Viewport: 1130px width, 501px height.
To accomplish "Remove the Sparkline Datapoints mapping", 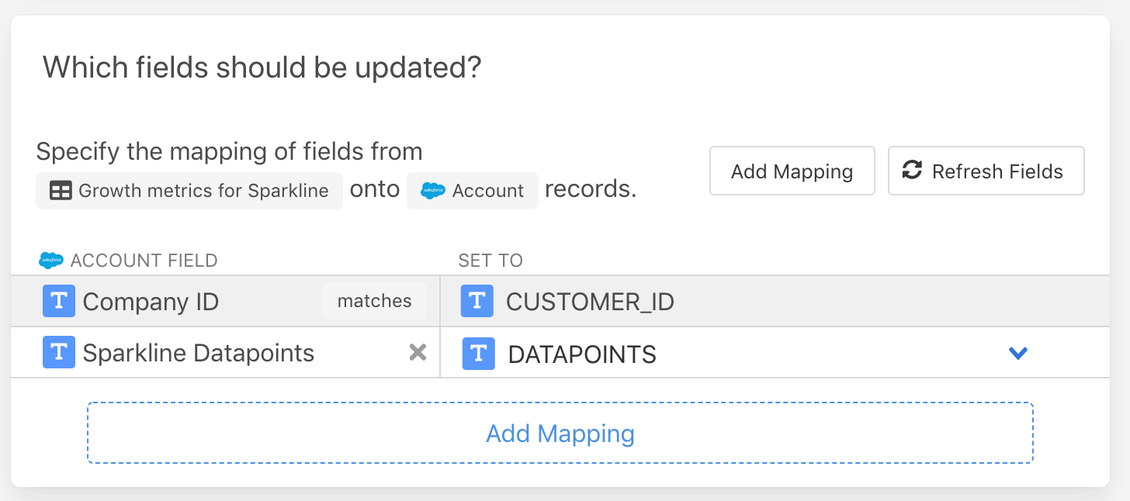I will [418, 353].
